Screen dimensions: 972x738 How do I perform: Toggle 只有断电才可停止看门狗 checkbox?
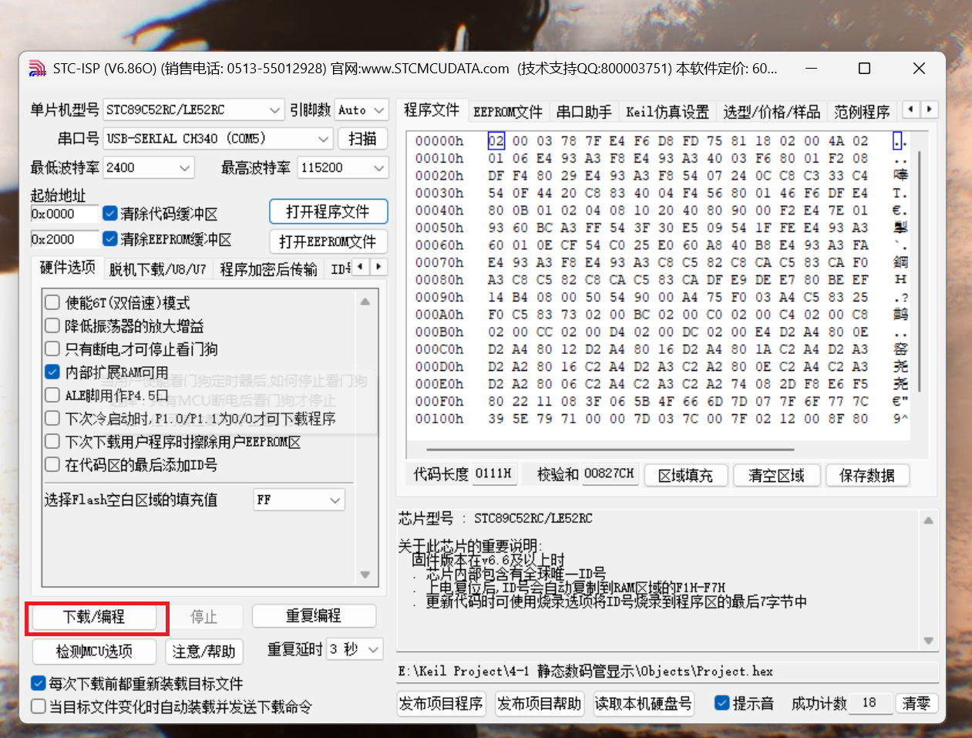[52, 349]
